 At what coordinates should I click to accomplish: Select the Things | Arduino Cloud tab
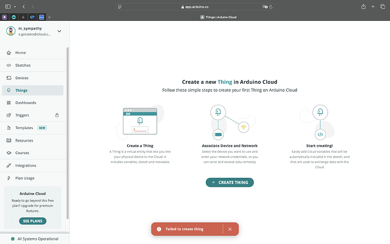point(218,17)
